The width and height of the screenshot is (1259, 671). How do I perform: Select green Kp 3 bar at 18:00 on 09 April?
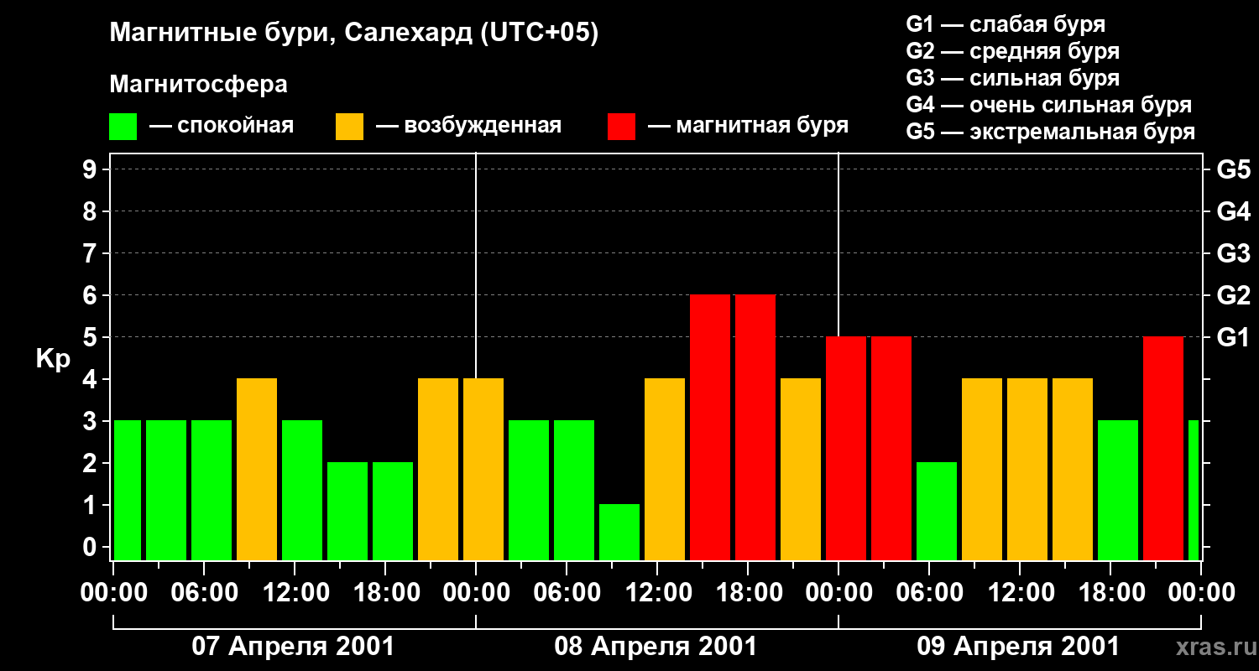pos(1118,490)
